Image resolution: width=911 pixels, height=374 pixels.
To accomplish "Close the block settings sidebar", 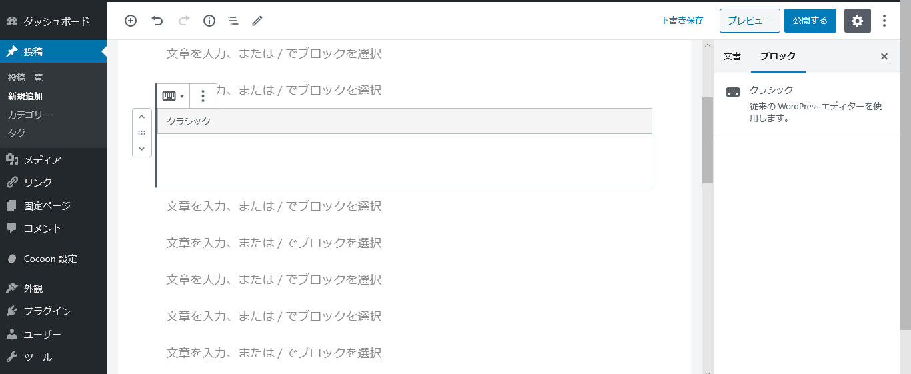I will coord(884,57).
